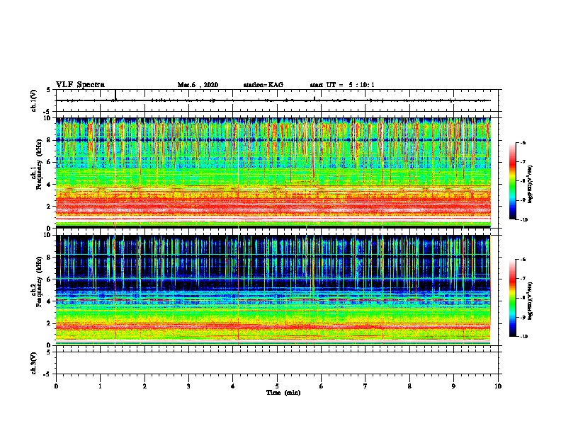Click the ch.1 color scale bar

(x=512, y=181)
